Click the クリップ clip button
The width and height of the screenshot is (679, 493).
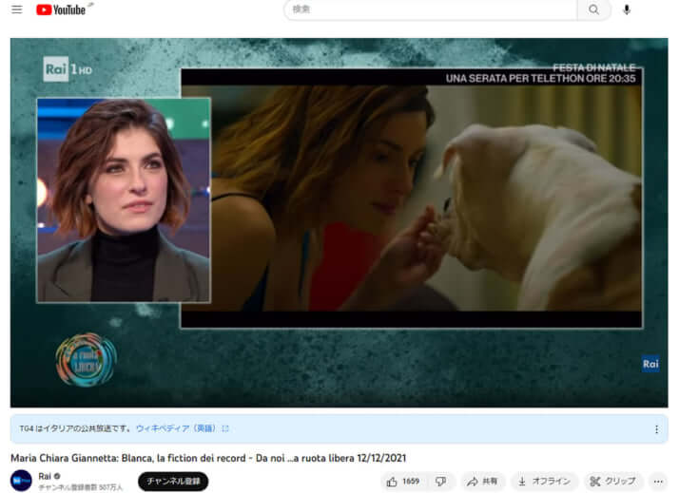[612, 482]
